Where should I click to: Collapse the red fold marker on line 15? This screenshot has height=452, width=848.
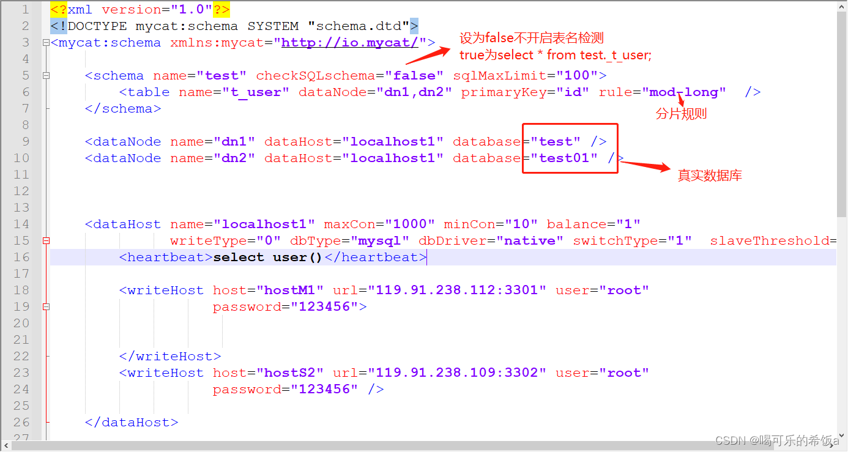[x=46, y=241]
